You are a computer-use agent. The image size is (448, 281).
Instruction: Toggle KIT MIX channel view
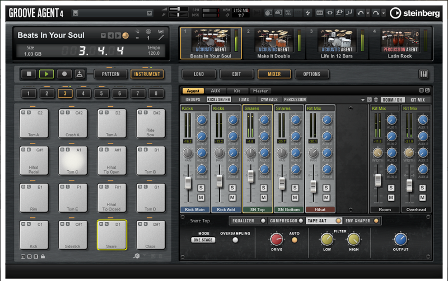coord(417,100)
